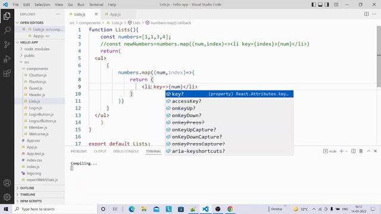The width and height of the screenshot is (381, 214).
Task: Toggle secondary side bar layout icon
Action: (327, 4)
